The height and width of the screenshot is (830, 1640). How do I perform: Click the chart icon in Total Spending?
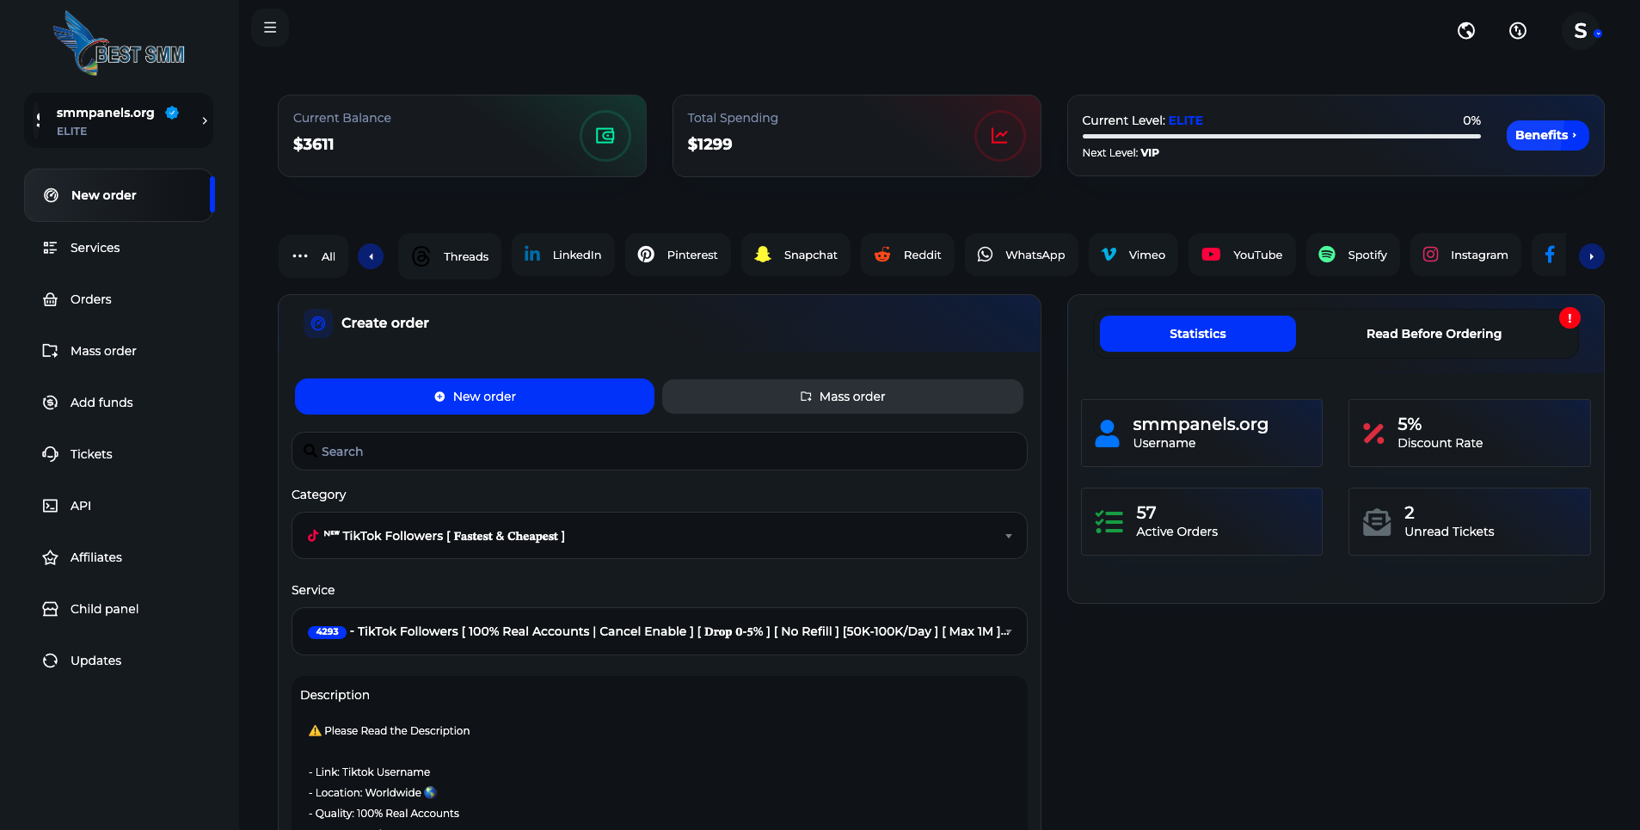point(999,136)
